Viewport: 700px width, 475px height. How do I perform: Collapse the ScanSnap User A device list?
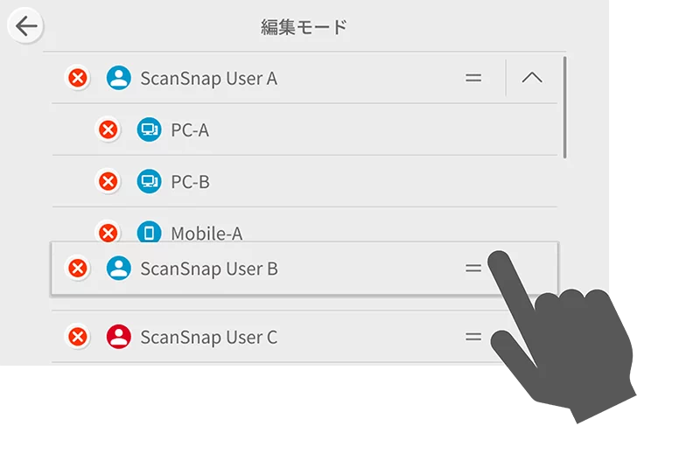click(x=531, y=78)
